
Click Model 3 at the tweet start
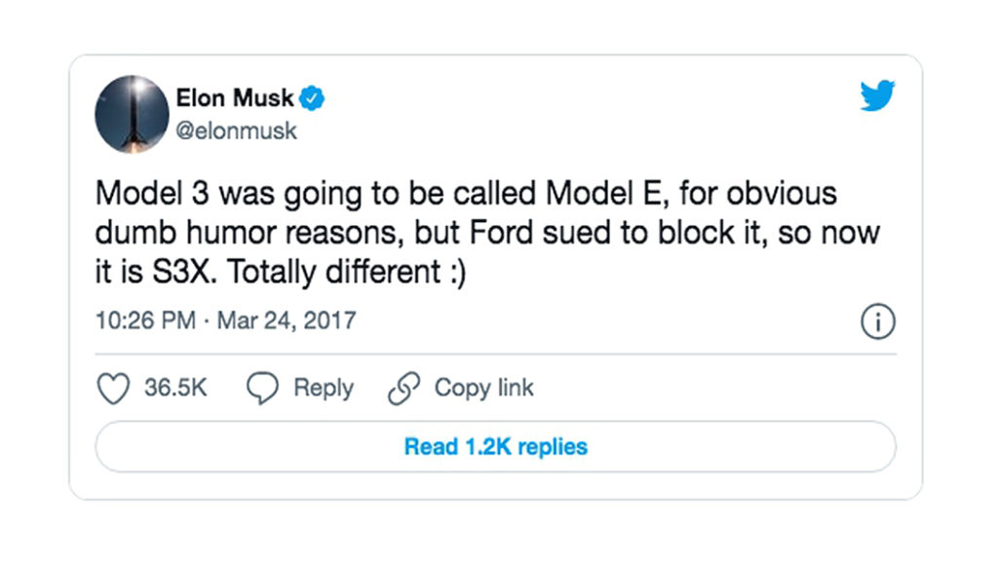click(x=152, y=194)
